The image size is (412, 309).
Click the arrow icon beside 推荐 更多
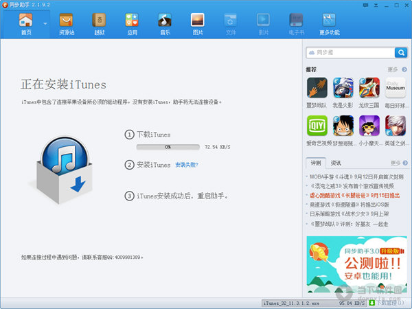click(x=404, y=69)
